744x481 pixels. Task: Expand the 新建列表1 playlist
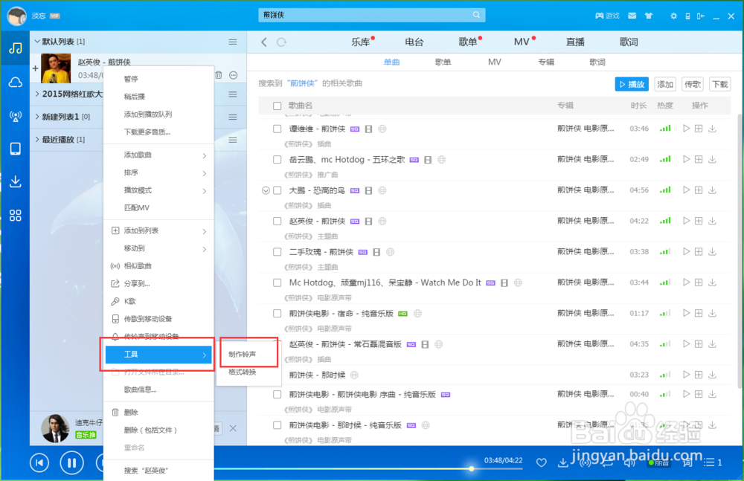coord(37,117)
